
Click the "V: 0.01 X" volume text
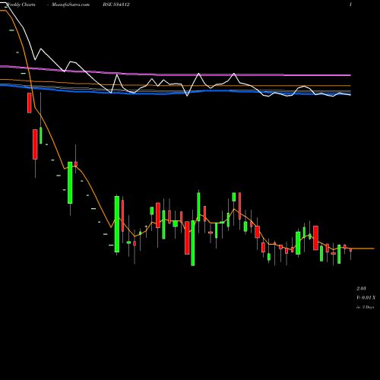(366, 298)
